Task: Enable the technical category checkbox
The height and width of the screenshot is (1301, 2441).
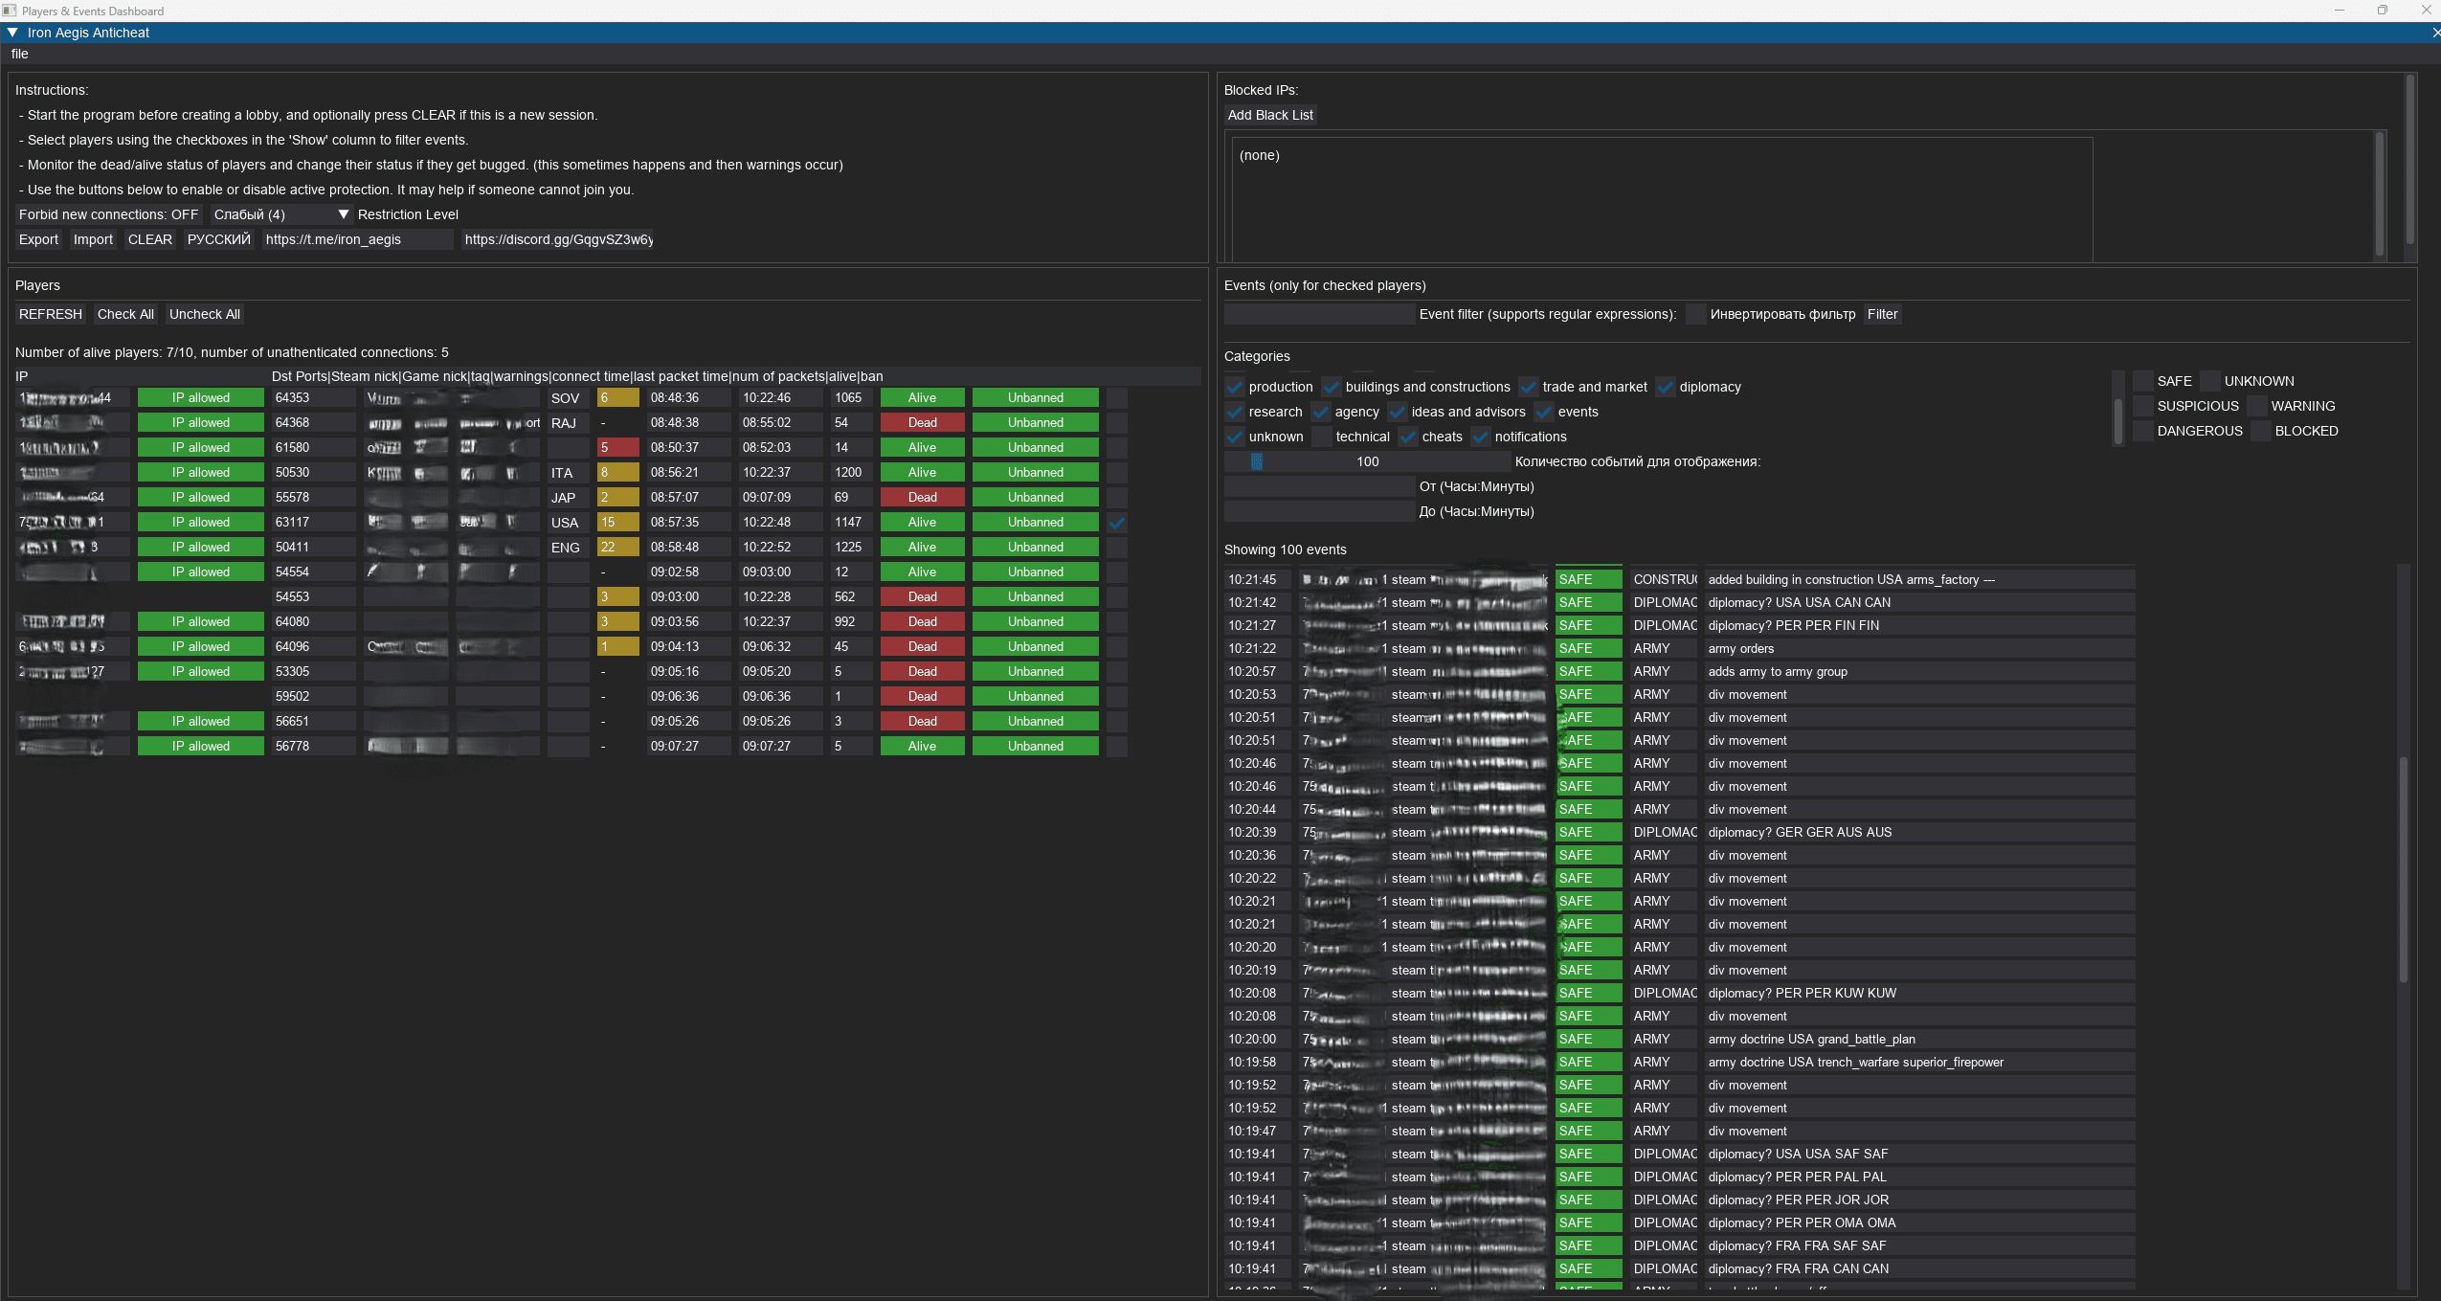Action: tap(1322, 437)
